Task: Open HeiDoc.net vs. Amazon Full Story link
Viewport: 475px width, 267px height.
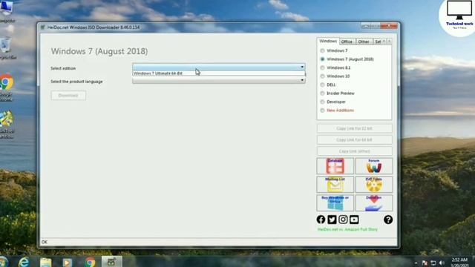Action: coord(347,229)
